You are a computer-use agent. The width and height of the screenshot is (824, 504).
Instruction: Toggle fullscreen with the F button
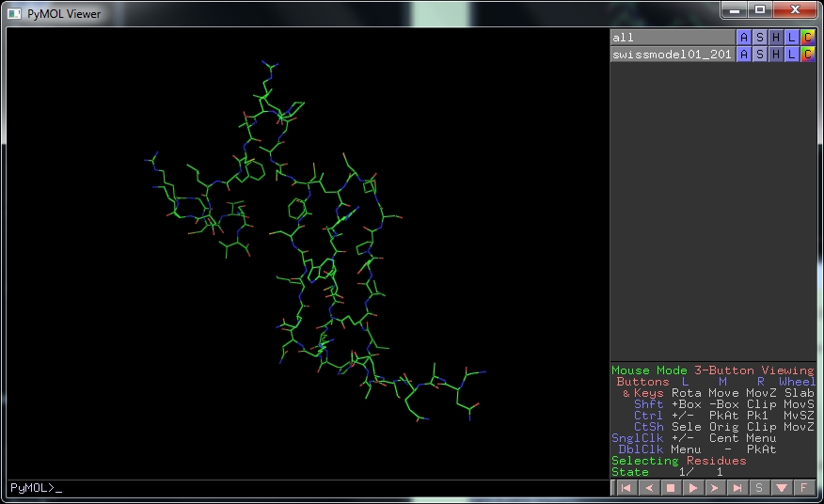[x=804, y=488]
